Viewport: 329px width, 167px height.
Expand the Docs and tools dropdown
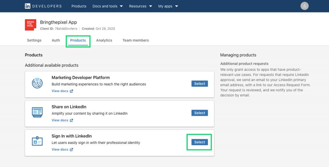(x=108, y=6)
